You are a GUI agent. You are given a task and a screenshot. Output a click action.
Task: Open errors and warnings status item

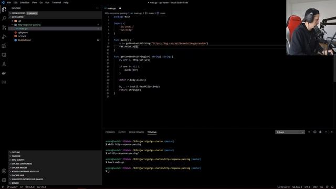tap(30, 187)
